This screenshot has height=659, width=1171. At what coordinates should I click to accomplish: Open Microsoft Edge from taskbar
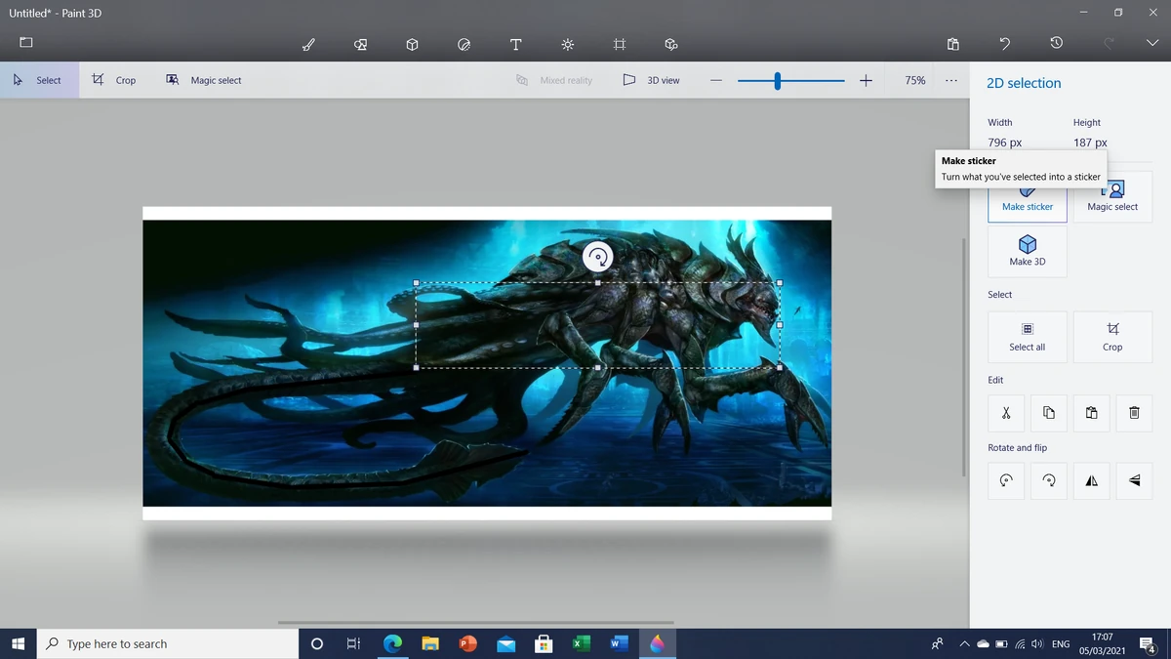(x=392, y=643)
